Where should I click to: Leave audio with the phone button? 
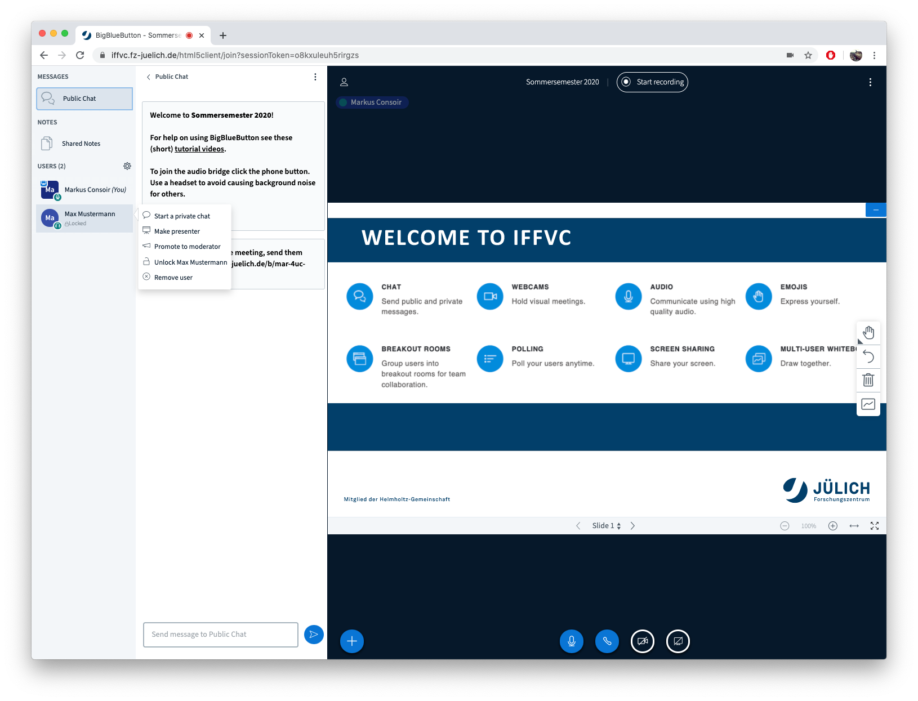(607, 641)
